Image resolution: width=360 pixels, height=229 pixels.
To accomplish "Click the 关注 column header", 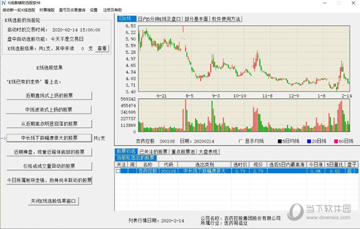I will [121, 164].
